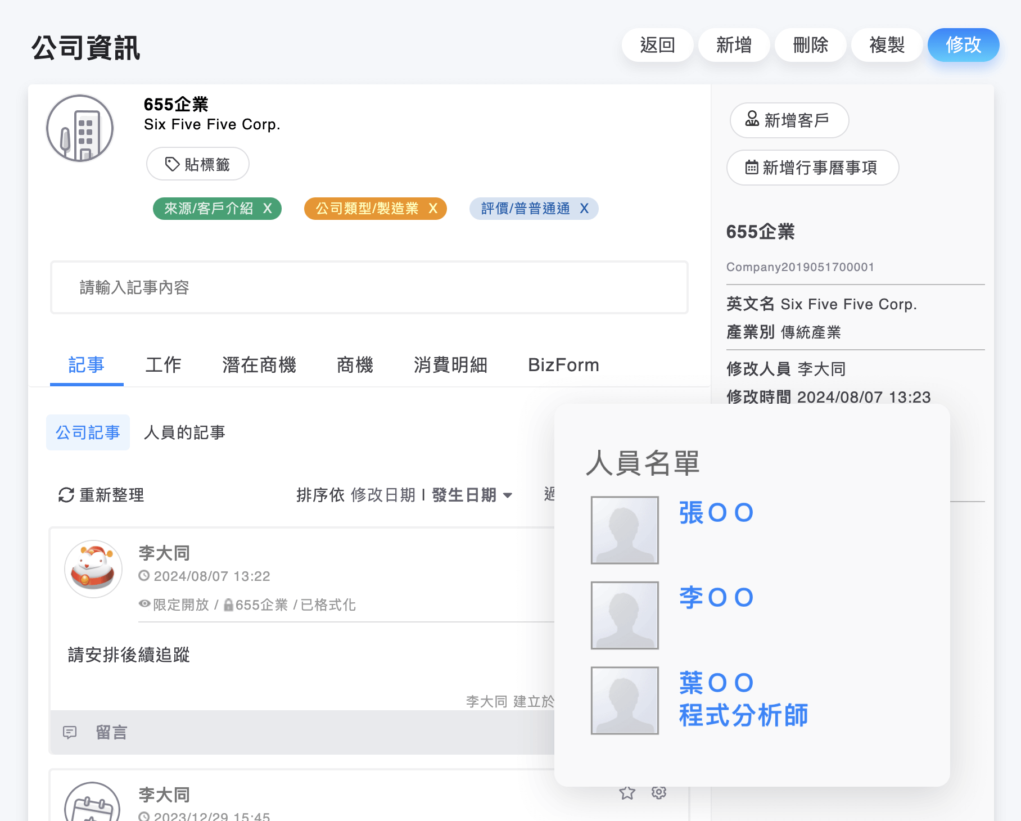
Task: Remove the 公司類型/製造業 tag
Action: coord(433,209)
